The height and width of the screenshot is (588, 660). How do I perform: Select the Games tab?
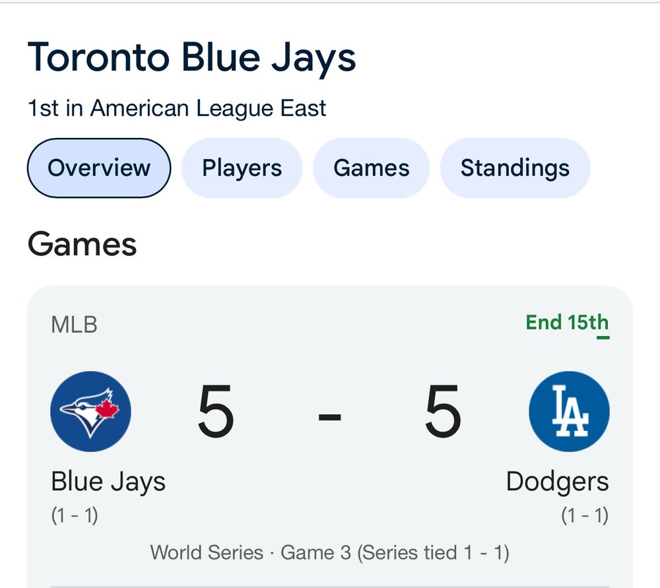click(x=371, y=168)
